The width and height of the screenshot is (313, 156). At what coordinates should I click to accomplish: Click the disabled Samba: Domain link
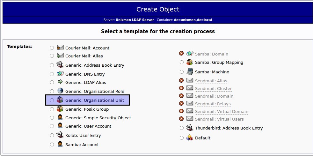(x=212, y=54)
